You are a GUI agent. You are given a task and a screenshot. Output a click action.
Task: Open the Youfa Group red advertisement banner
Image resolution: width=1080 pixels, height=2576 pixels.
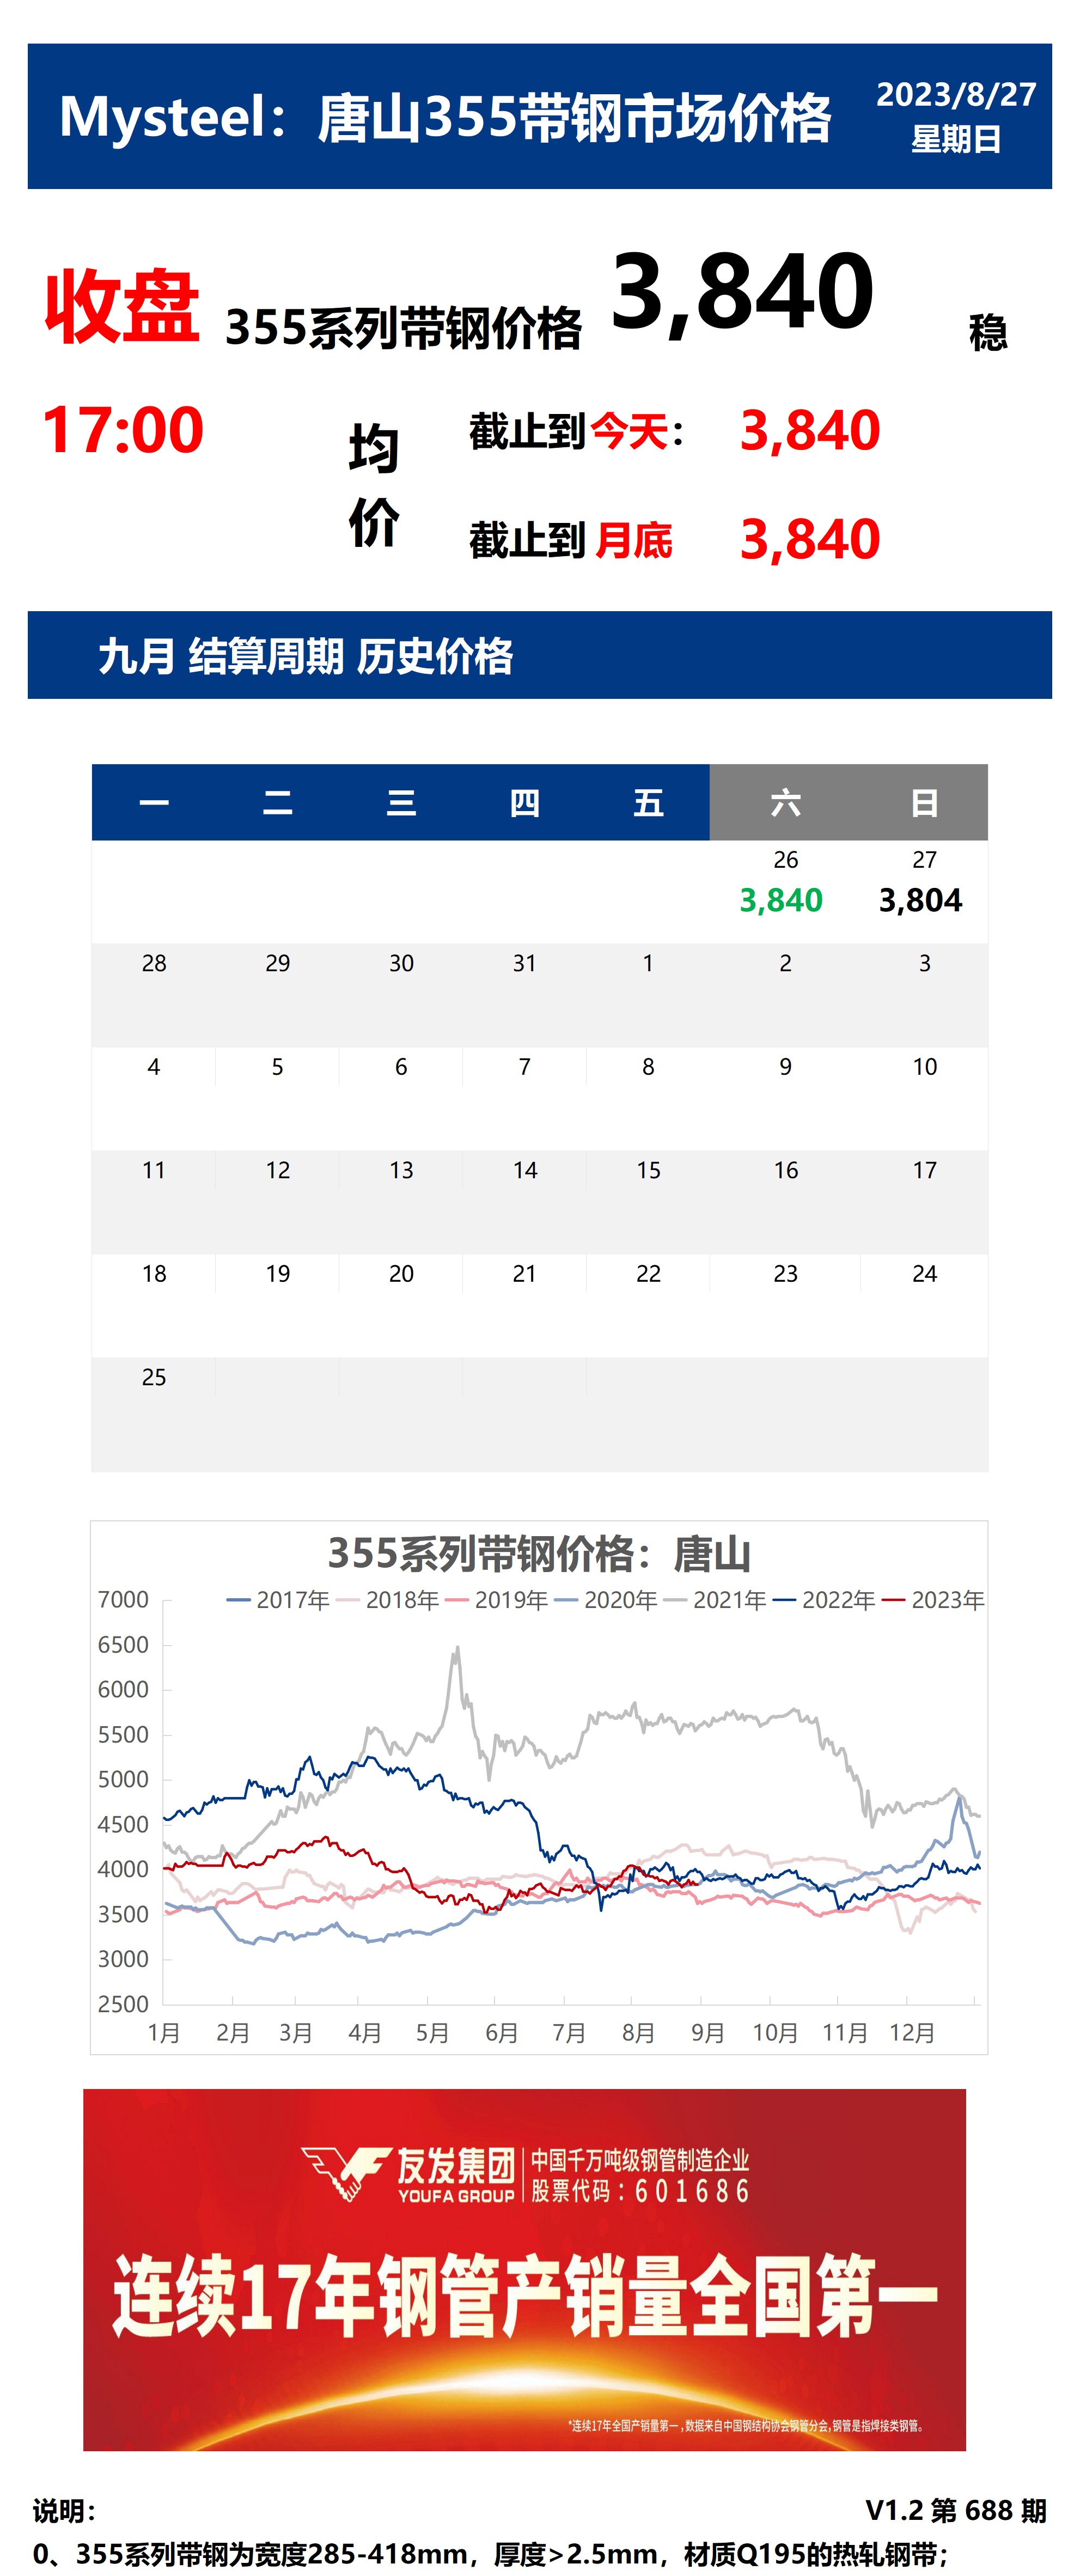(524, 2269)
